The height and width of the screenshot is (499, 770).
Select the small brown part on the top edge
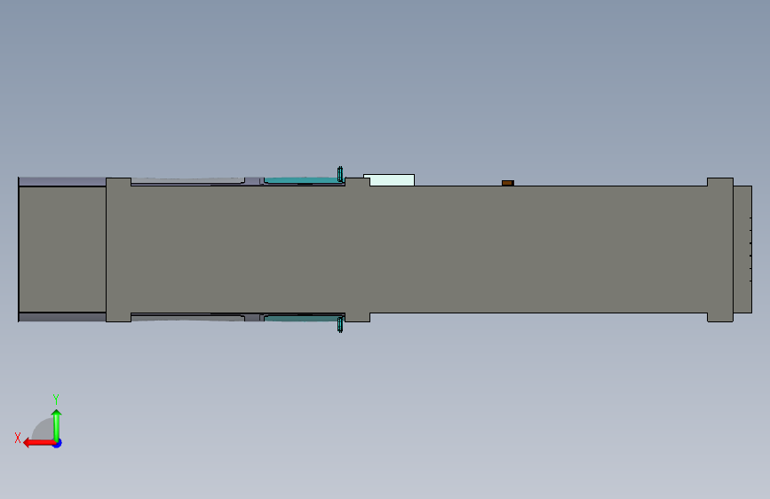(x=508, y=183)
